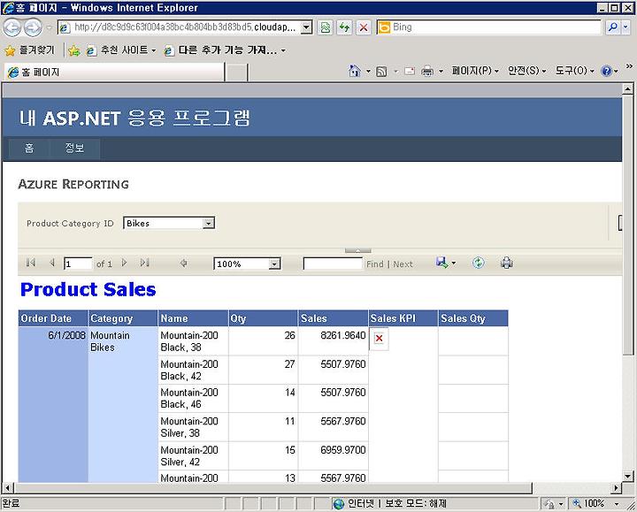637x512 pixels.
Task: Open address bar URL dropdown
Action: point(306,27)
